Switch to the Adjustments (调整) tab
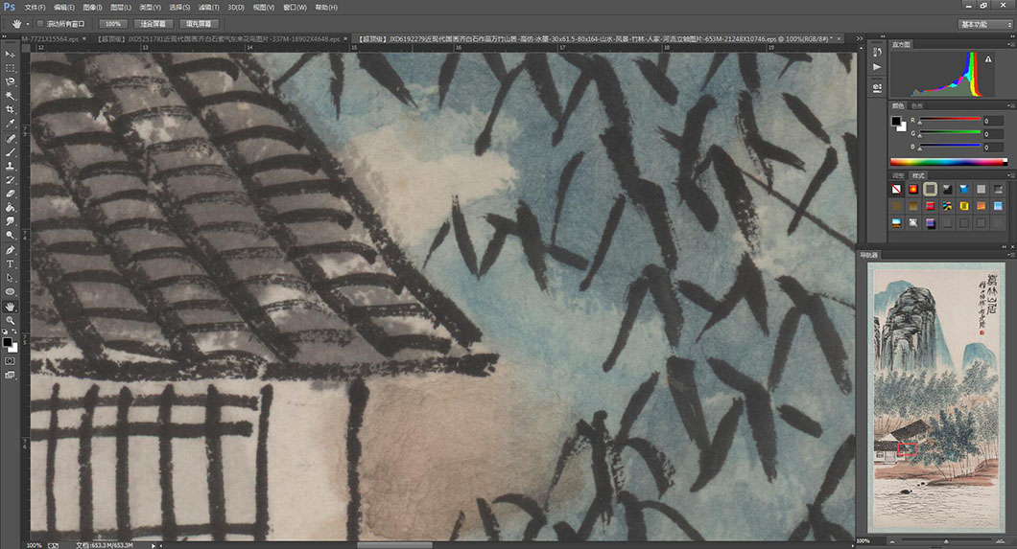This screenshot has height=549, width=1017. (898, 175)
